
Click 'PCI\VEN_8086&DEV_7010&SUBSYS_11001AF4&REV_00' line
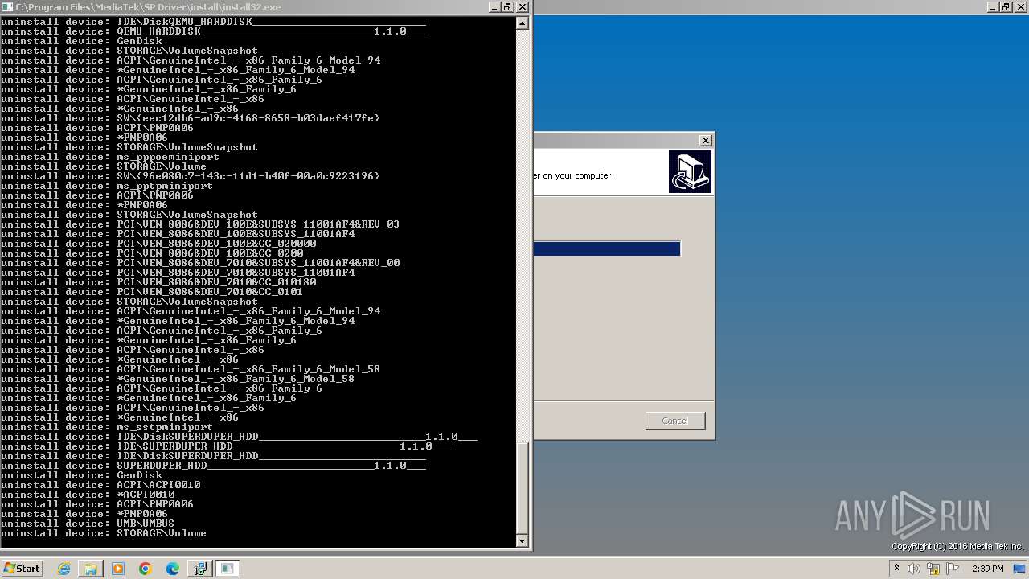click(200, 263)
